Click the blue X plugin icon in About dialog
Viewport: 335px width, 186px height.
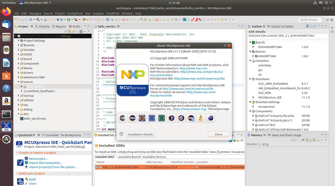(152, 118)
